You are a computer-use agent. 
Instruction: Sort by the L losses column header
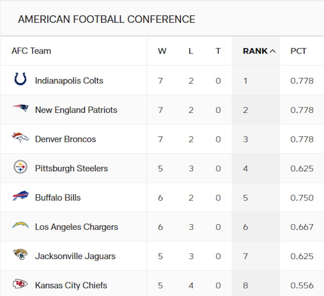(x=191, y=51)
